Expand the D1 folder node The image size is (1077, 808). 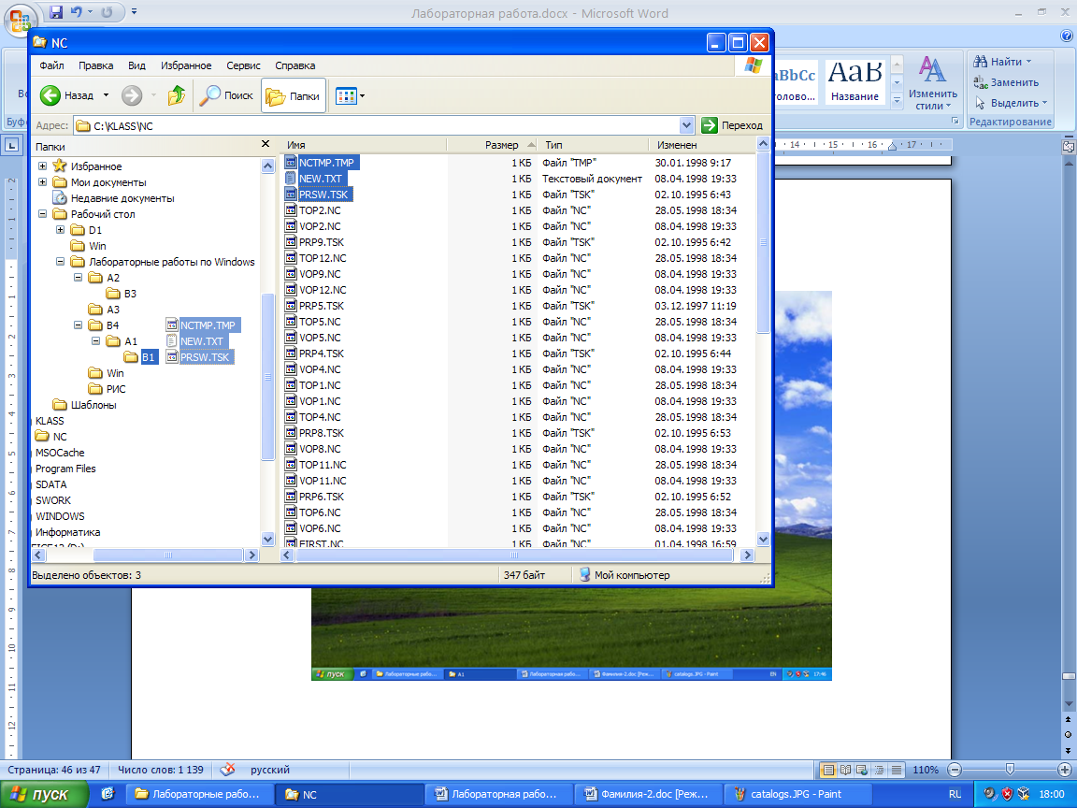tap(61, 229)
